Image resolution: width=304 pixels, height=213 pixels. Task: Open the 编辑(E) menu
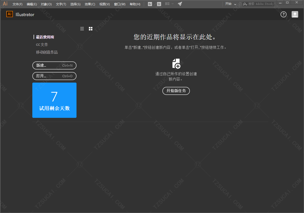coord(32,4)
